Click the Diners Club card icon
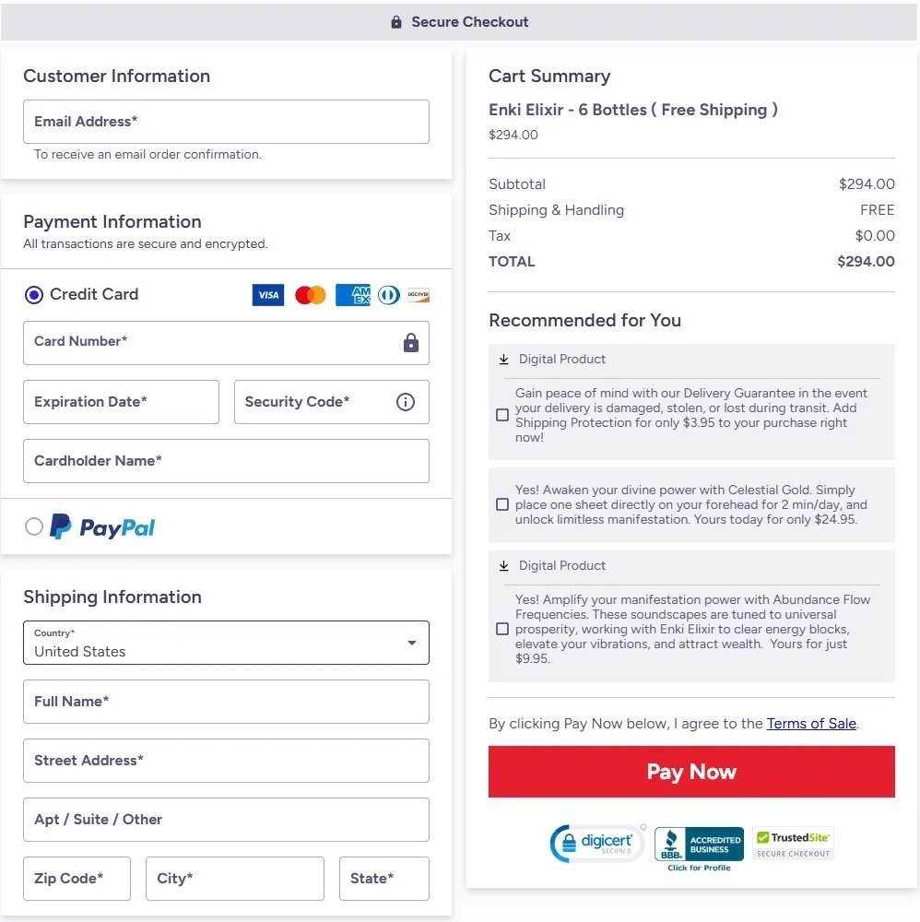Screen dimensions: 920x922 pos(388,295)
